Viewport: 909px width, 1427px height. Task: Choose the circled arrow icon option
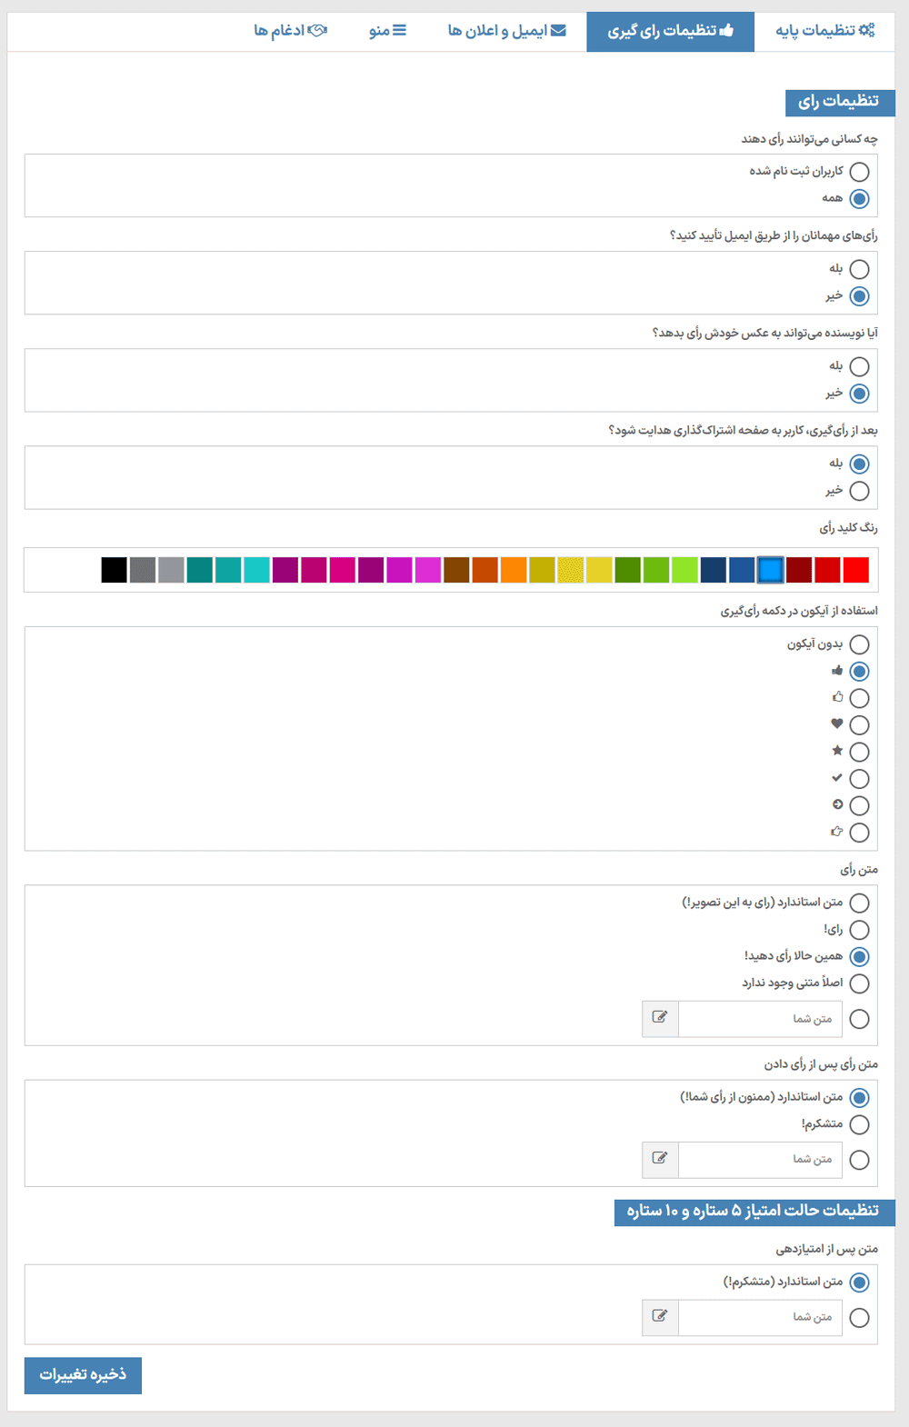click(x=859, y=805)
